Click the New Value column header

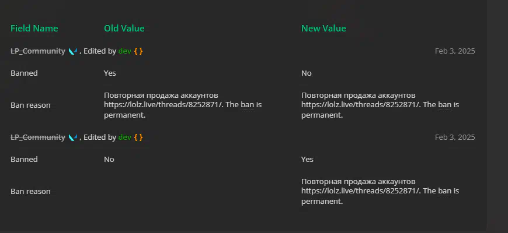click(323, 29)
